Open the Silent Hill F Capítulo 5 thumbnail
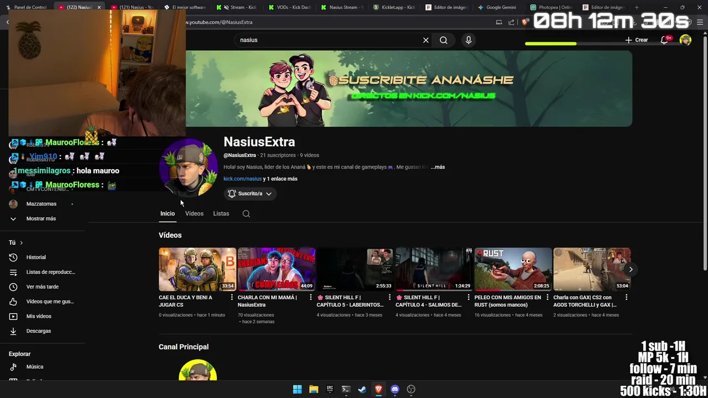The width and height of the screenshot is (708, 398). pos(355,269)
